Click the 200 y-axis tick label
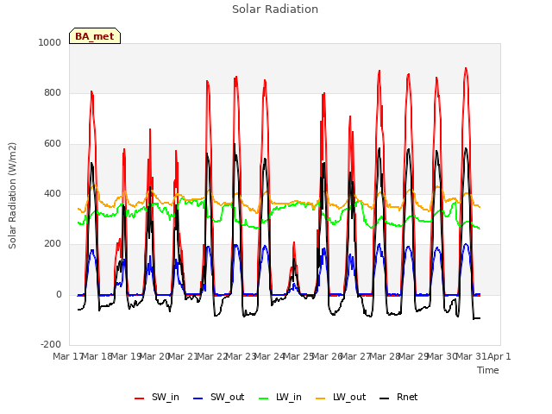Image resolution: width=552 pixels, height=414 pixels. pyautogui.click(x=53, y=243)
